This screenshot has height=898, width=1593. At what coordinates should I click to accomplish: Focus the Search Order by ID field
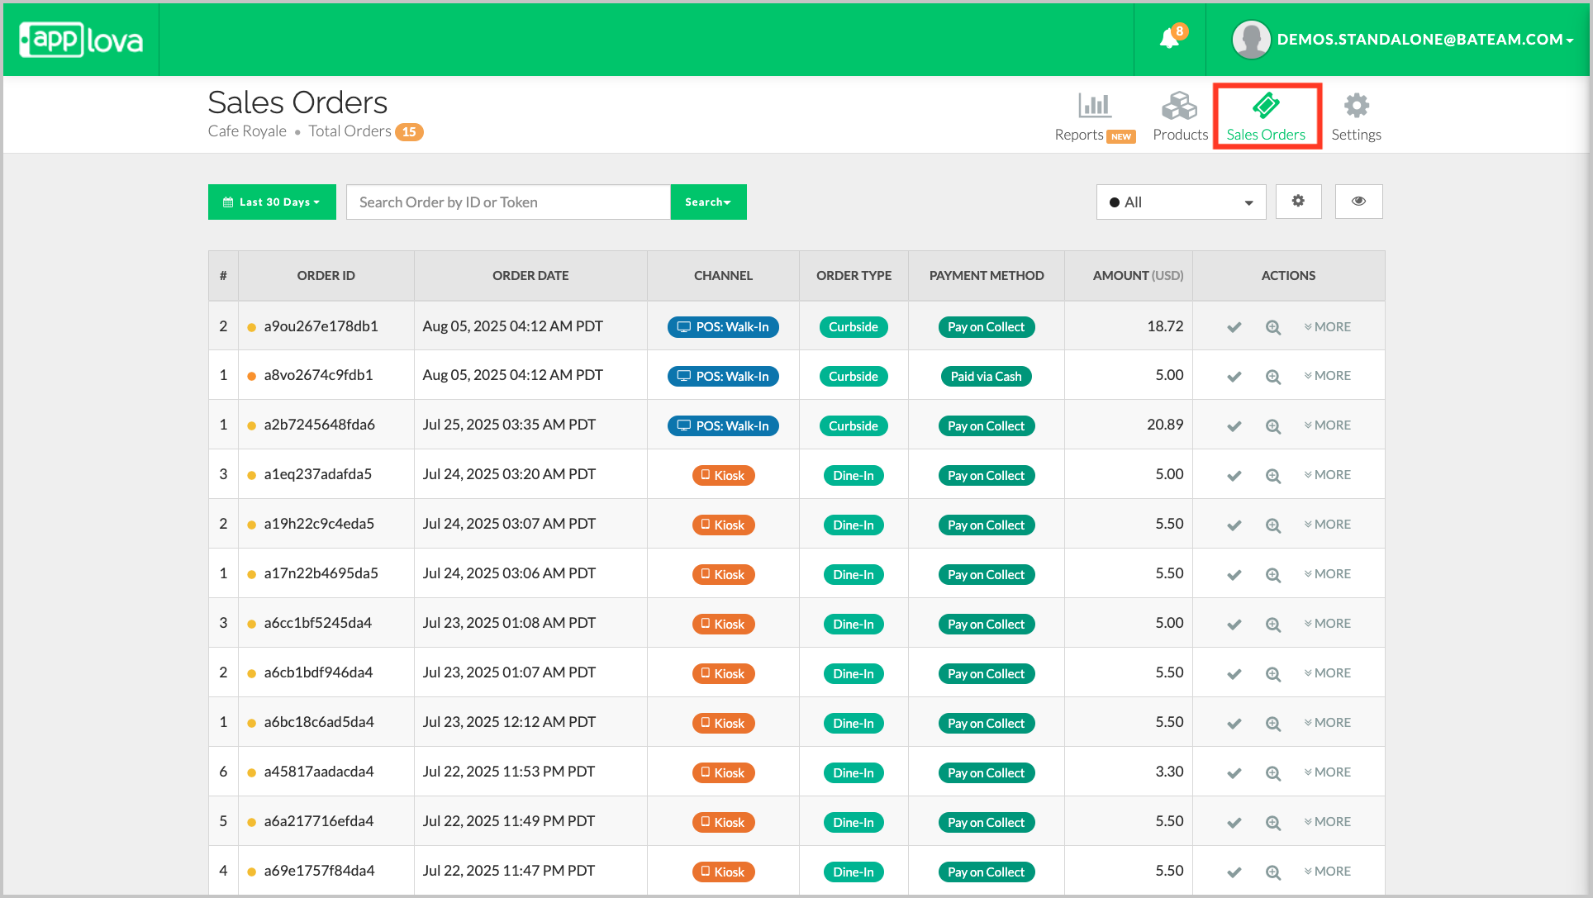click(x=507, y=202)
